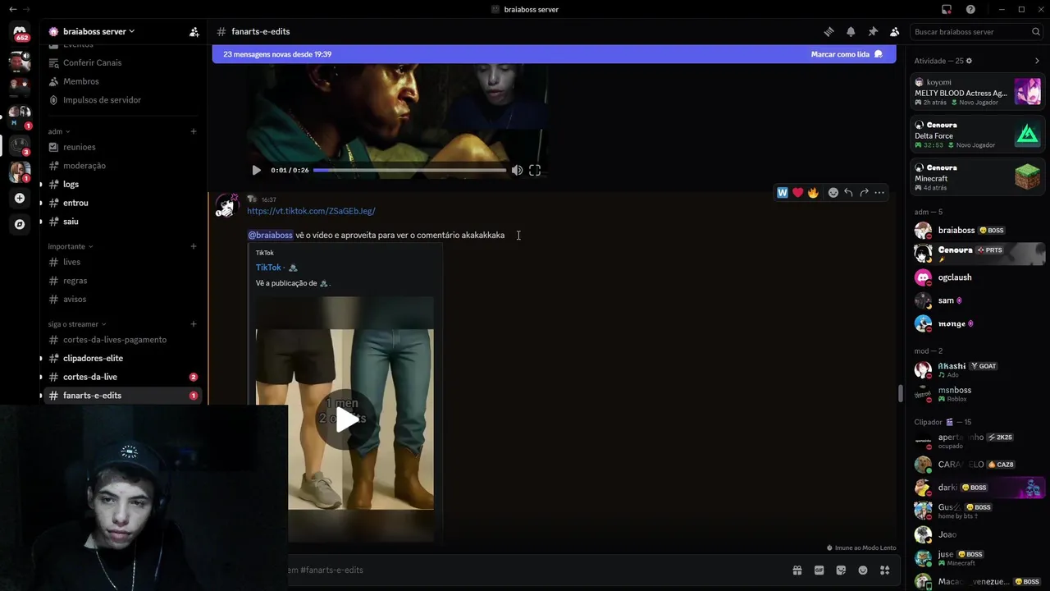1050x591 pixels.
Task: Collapse 'siga o streamer' category
Action: [77, 324]
